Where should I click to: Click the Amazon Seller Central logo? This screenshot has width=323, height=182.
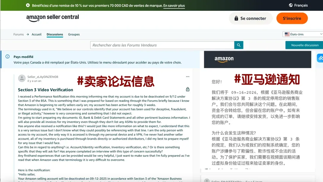(53, 18)
